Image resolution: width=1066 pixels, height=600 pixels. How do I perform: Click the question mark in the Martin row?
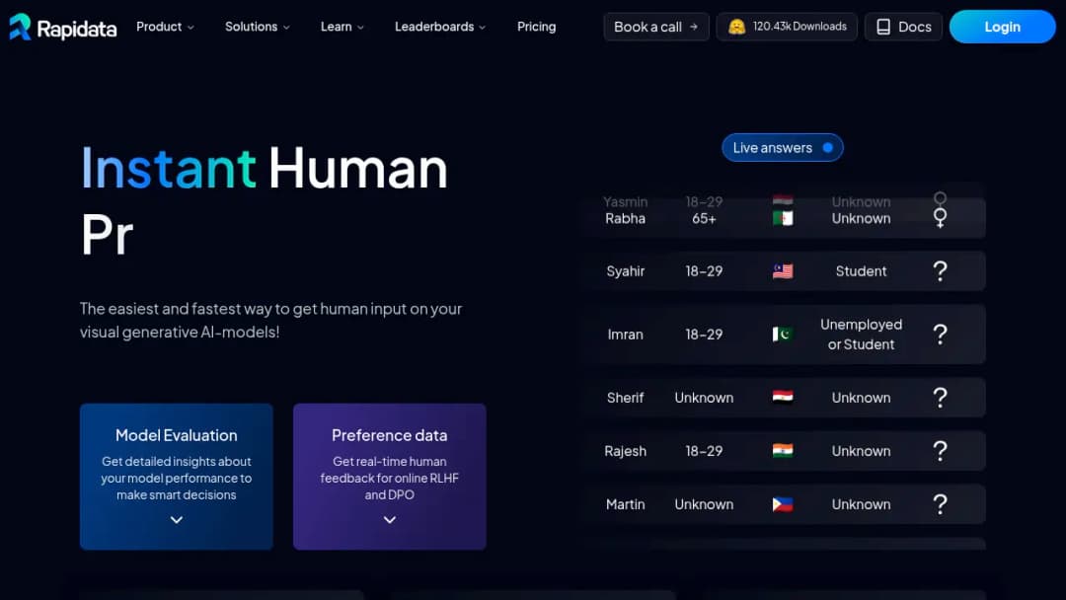940,504
